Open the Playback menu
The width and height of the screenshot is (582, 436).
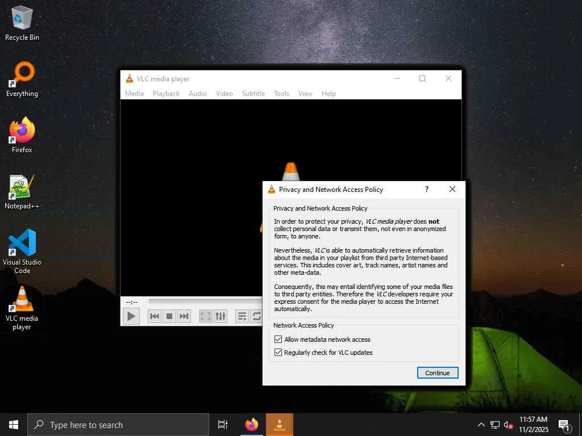click(167, 94)
